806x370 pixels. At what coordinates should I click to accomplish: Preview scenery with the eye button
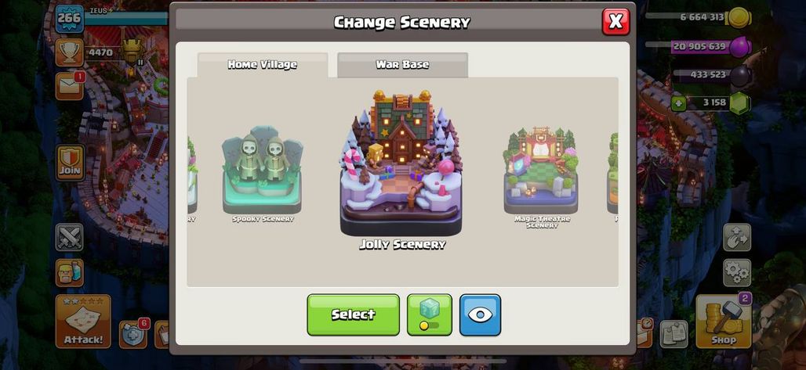click(x=480, y=315)
